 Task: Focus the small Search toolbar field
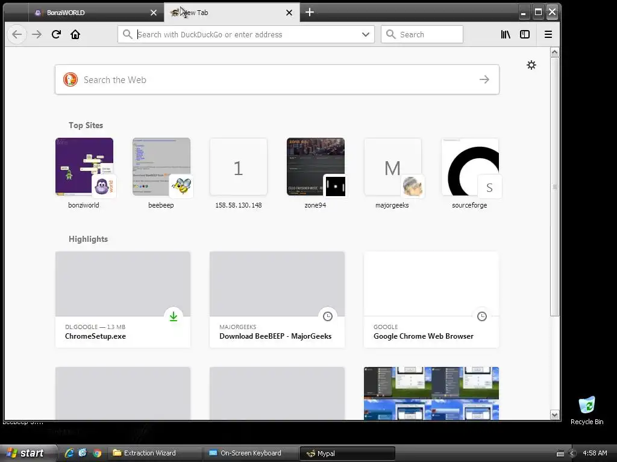click(422, 34)
